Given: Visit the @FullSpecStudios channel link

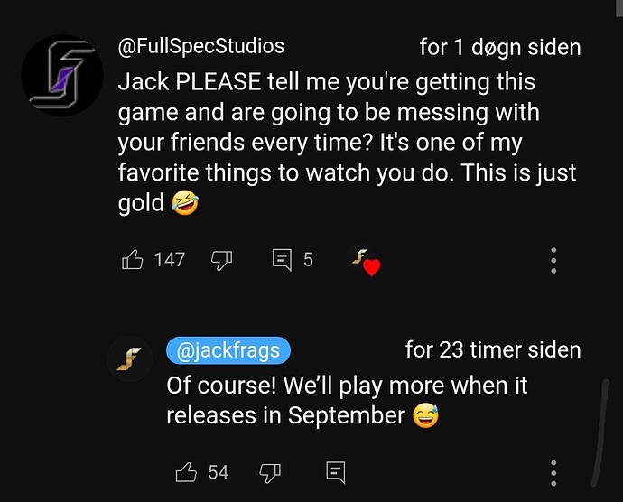Looking at the screenshot, I should coord(201,46).
